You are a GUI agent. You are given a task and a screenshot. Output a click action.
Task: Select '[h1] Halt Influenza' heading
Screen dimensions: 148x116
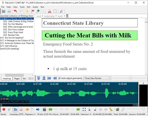(9, 46)
